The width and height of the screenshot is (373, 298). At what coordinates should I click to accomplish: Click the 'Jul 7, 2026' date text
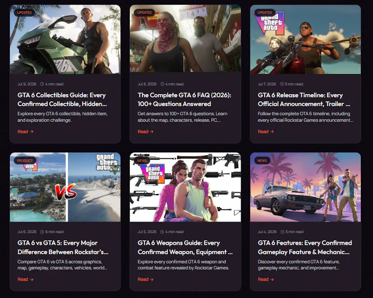(267, 84)
